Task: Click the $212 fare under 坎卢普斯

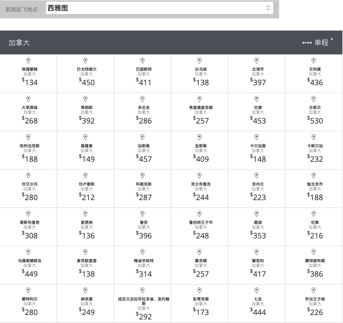Action: (x=87, y=197)
